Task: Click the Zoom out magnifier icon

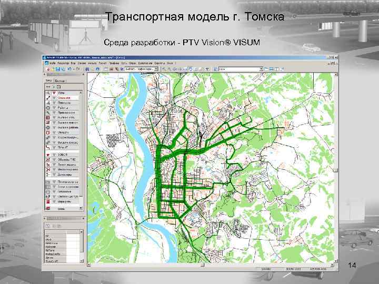Action: point(169,69)
